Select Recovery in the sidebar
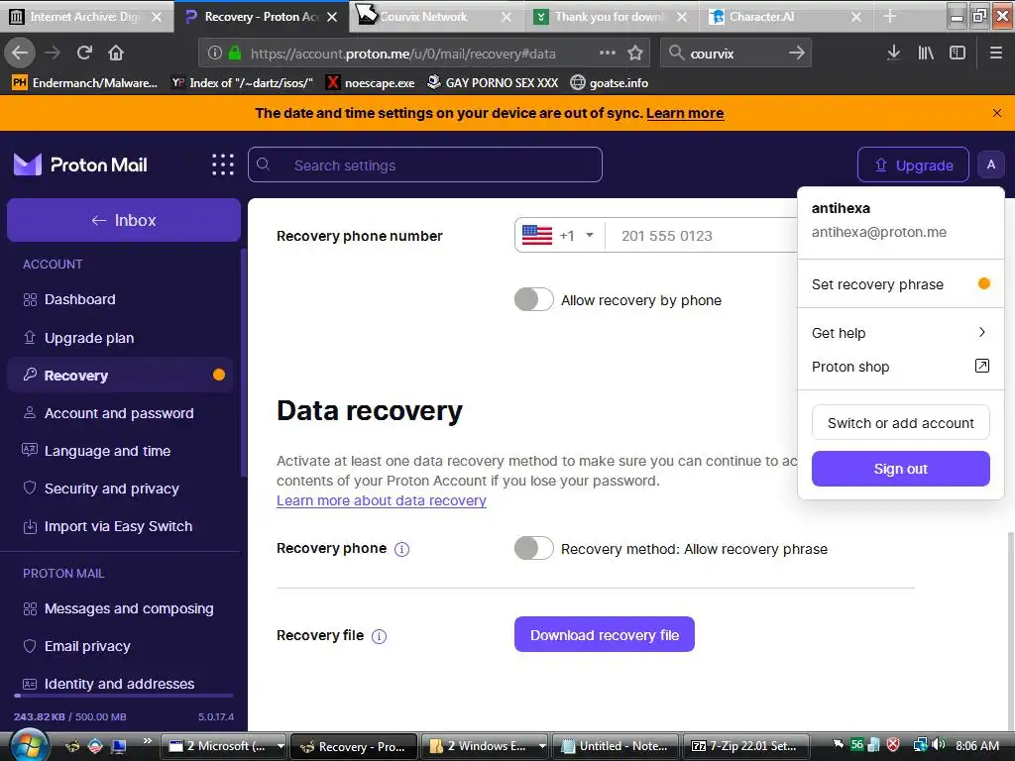 [x=120, y=376]
